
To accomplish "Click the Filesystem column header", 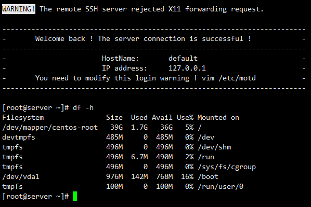I will pyautogui.click(x=23, y=118).
